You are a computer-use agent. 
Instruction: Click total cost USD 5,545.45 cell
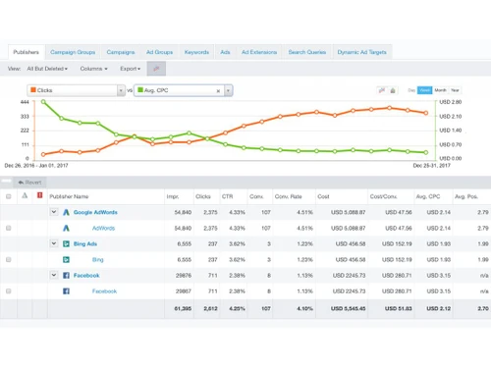tap(348, 308)
